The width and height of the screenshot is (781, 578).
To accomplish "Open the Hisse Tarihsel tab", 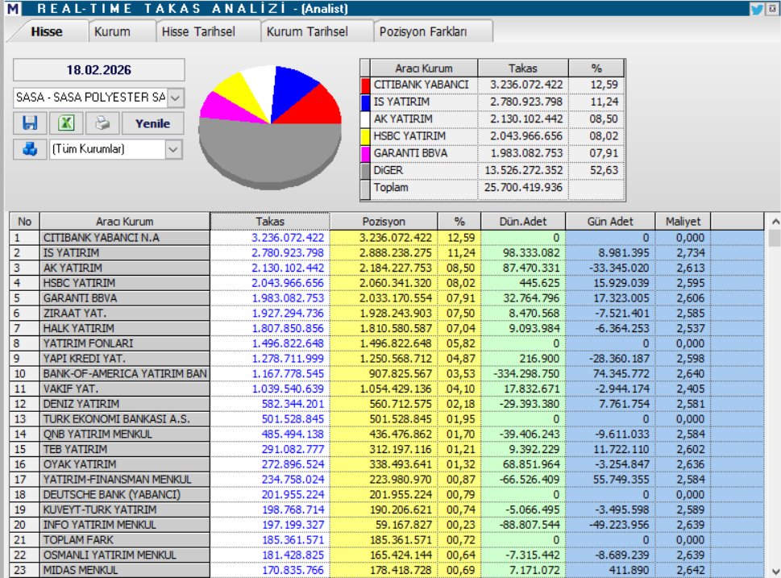I will 197,31.
